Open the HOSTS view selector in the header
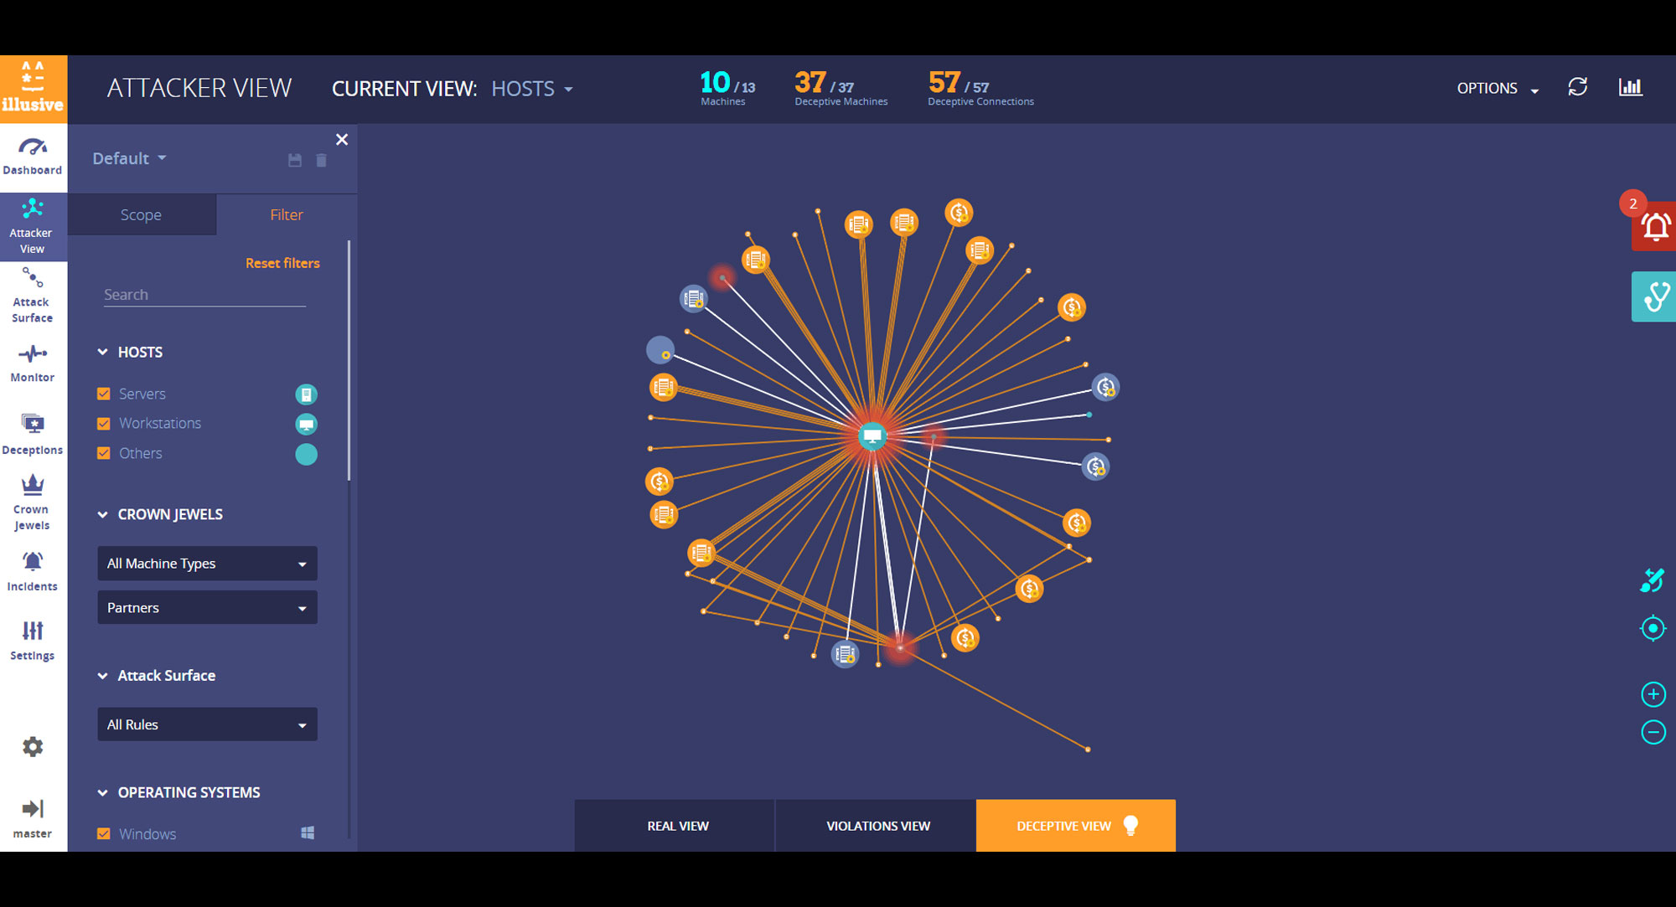 [531, 88]
